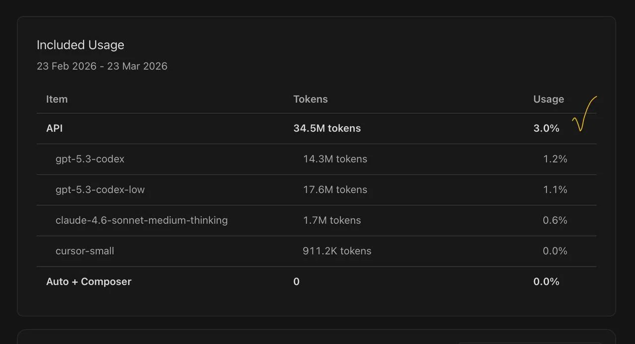Click the 34.5M tokens total value
635x344 pixels.
[x=327, y=128]
